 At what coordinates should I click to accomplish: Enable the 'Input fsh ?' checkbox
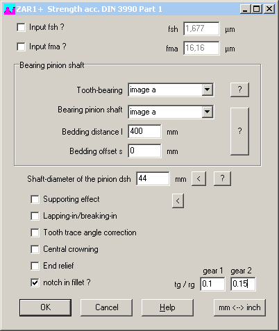coord(21,27)
